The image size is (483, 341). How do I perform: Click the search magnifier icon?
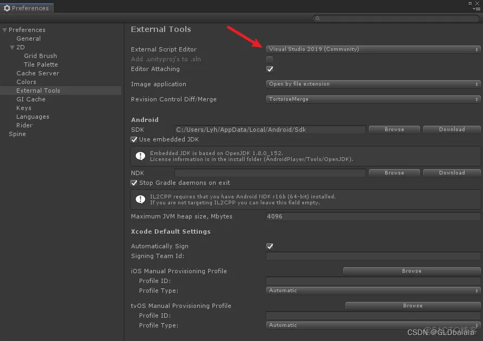point(318,18)
